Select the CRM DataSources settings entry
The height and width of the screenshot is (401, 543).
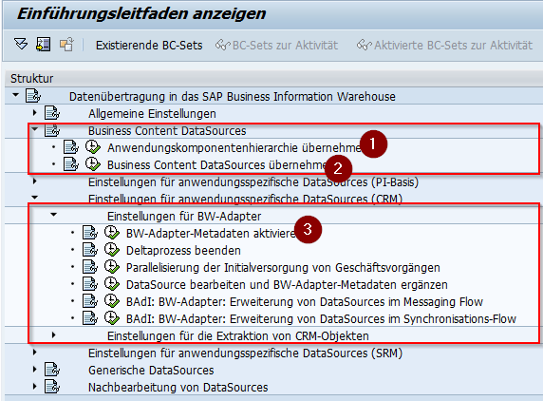pyautogui.click(x=245, y=200)
